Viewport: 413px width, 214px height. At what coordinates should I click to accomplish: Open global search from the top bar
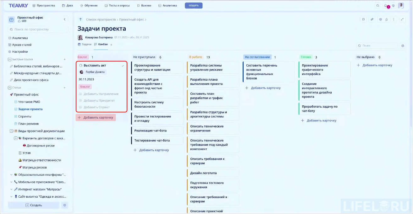click(377, 5)
